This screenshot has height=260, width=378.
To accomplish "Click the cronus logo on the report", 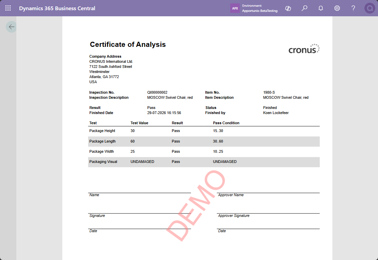I will point(304,49).
